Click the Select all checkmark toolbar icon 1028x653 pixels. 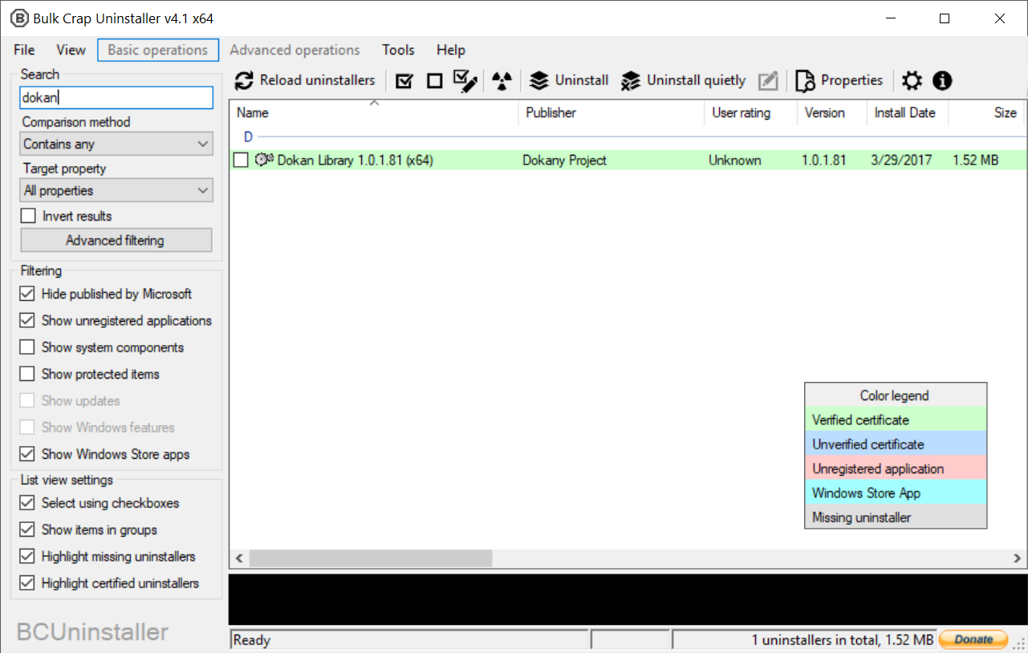click(404, 80)
